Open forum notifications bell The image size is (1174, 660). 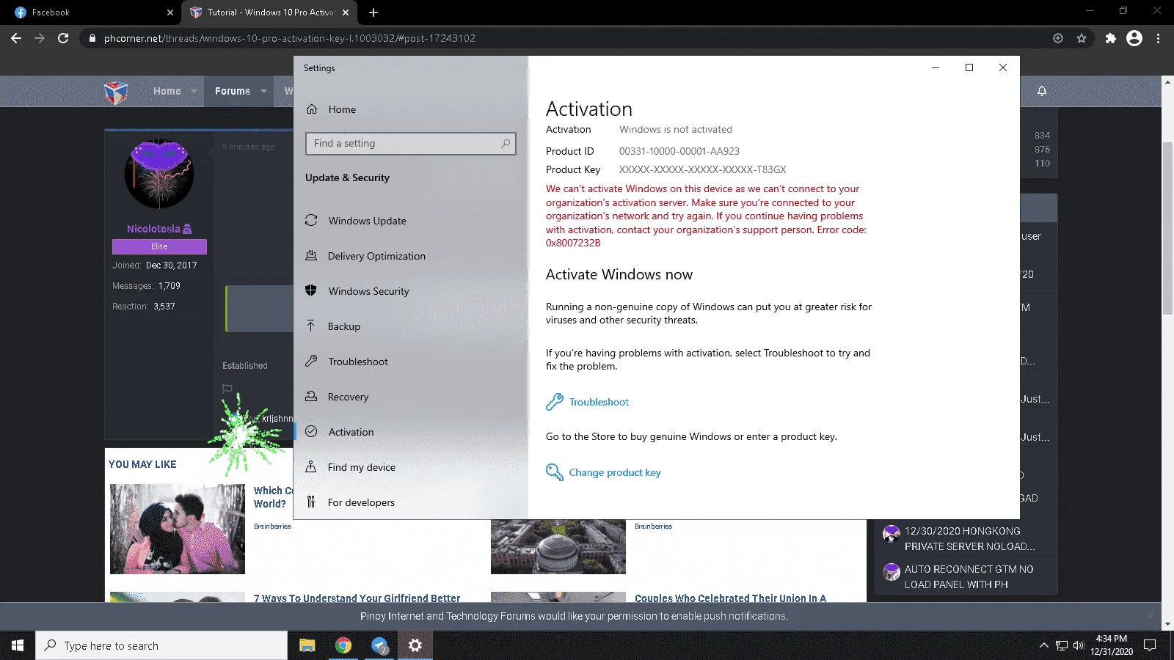tap(1042, 91)
